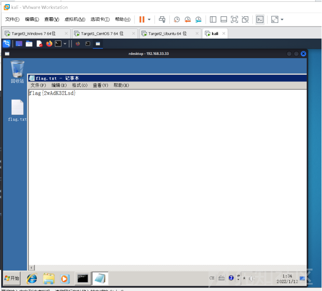
Task: Take a snapshot of the virtual machine
Action: point(177,20)
